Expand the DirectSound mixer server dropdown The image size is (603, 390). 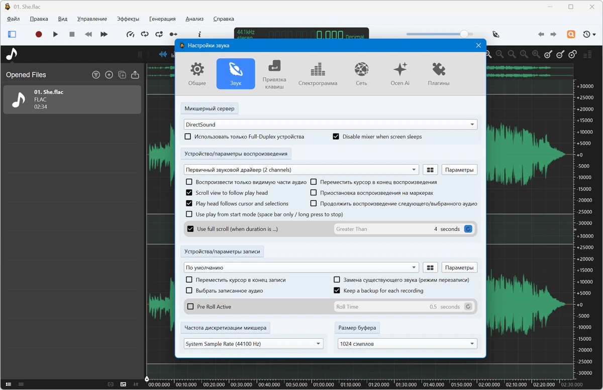coord(331,124)
